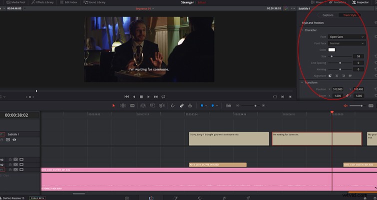The image size is (377, 200).
Task: Activate the Blade edit mode tool
Action: (132, 105)
